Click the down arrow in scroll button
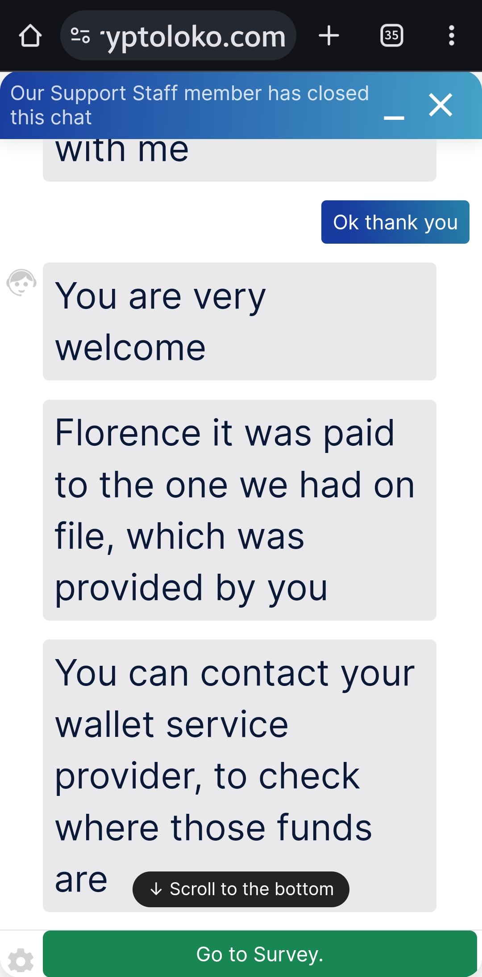Viewport: 482px width, 977px height. pos(156,889)
